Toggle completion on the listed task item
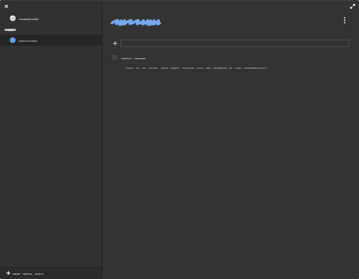This screenshot has width=359, height=279. (115, 57)
